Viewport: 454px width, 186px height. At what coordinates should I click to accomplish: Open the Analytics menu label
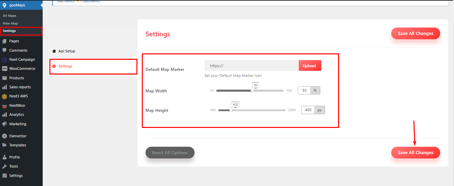(17, 114)
